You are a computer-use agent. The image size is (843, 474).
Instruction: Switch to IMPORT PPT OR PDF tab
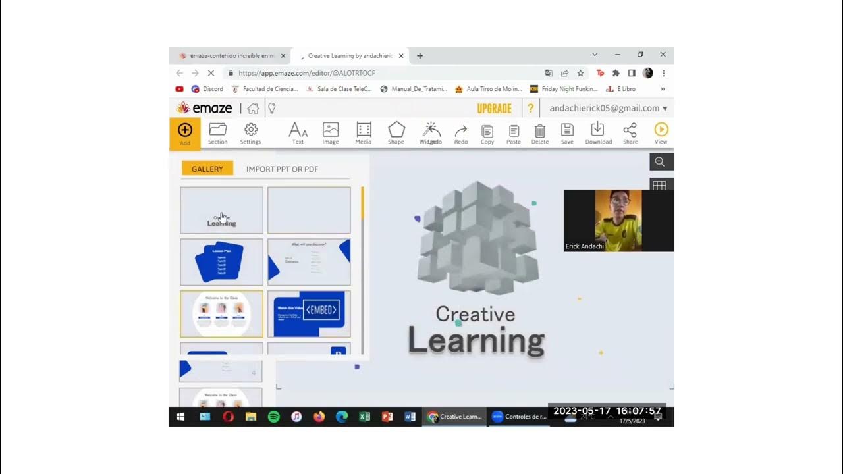282,169
